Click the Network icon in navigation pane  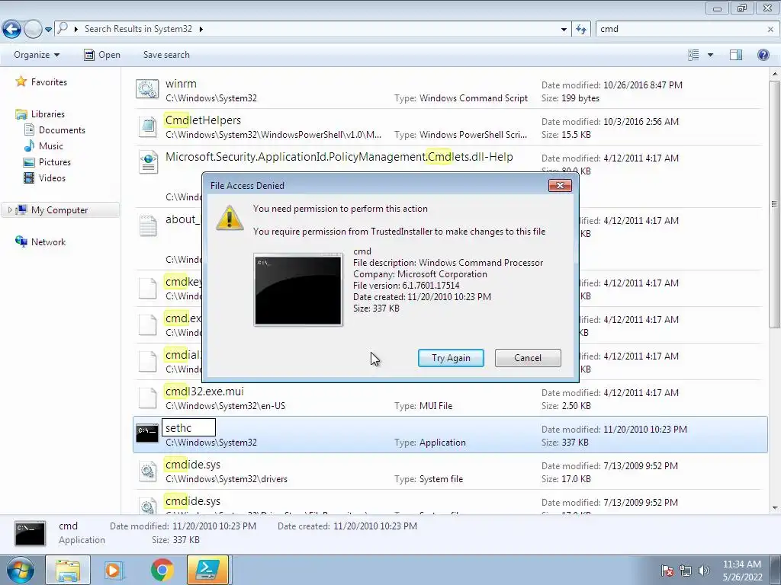[21, 241]
